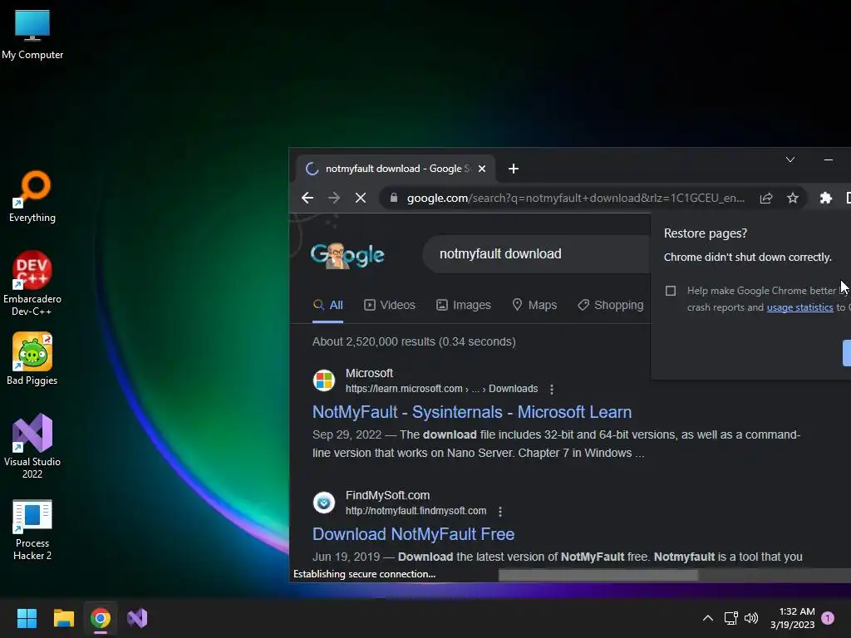Click Restore pages? heading text
This screenshot has height=638, width=851.
click(x=705, y=233)
